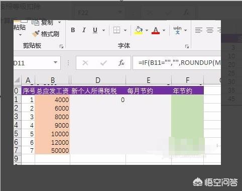Toggle Bold formatting button
The width and height of the screenshot is (242, 191).
(x=73, y=30)
